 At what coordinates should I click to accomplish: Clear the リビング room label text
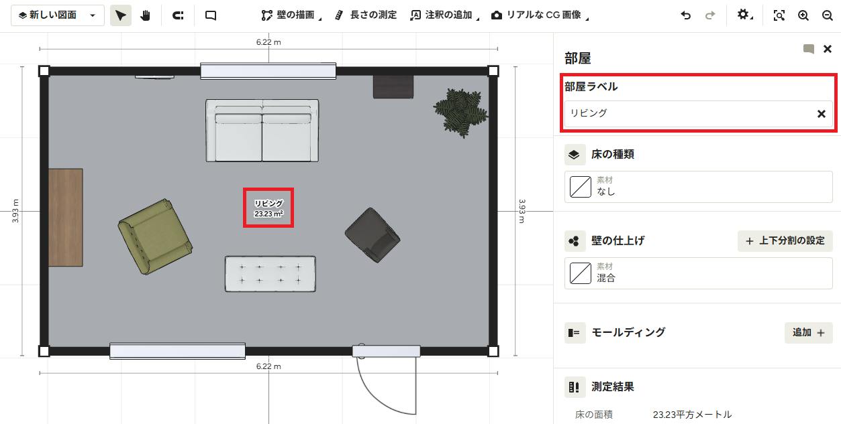(821, 114)
